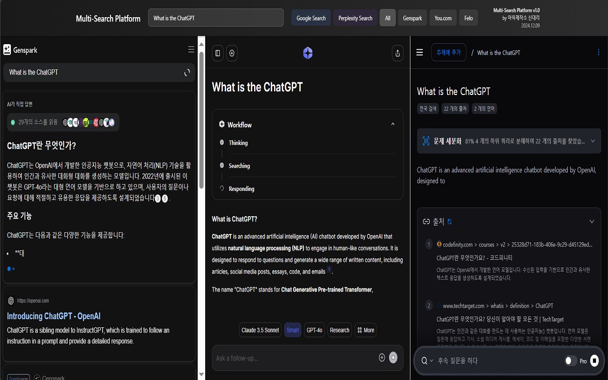Viewport: 608px width, 380px height.
Task: Focus the Genspark search field
Action: click(99, 72)
